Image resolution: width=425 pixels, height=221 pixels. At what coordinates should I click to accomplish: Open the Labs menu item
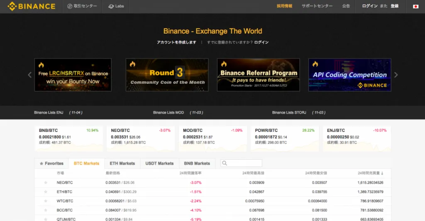pos(116,6)
